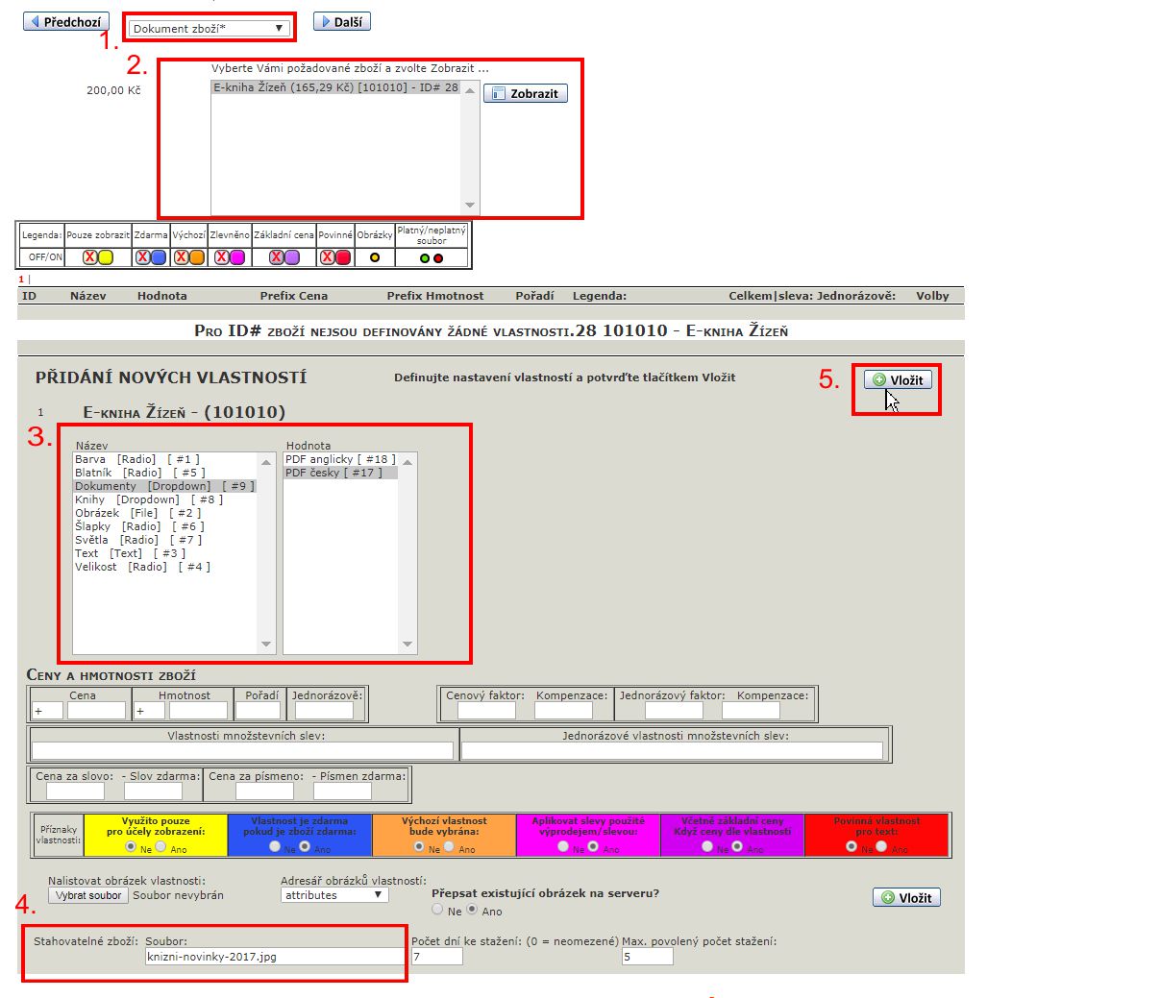Click the yellow 'Obrázky' circle icon
This screenshot has height=998, width=1160.
tap(375, 257)
